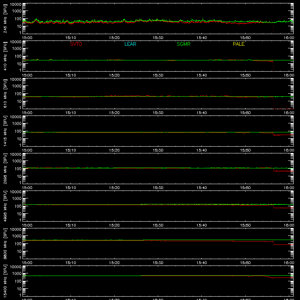Click the 1000 value on 4995 MHz axis

pos(17,199)
